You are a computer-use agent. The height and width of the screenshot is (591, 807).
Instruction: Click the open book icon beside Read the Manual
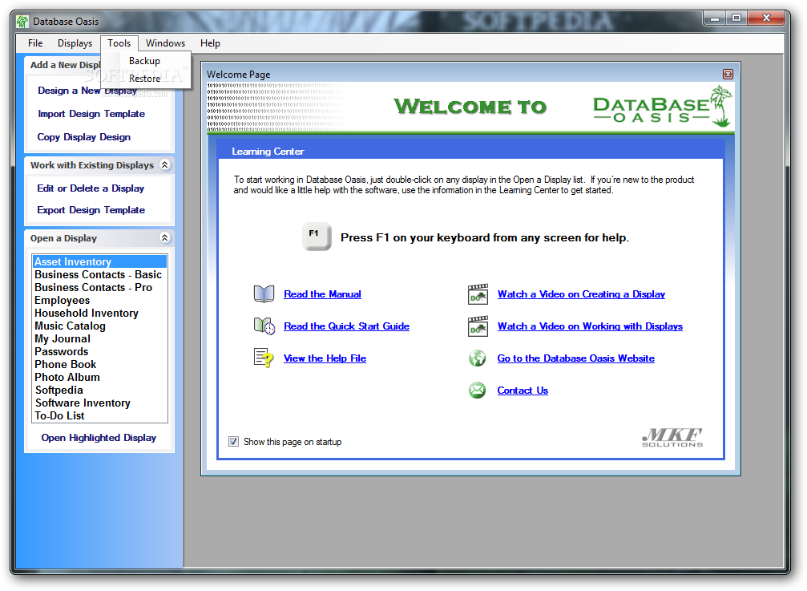264,294
